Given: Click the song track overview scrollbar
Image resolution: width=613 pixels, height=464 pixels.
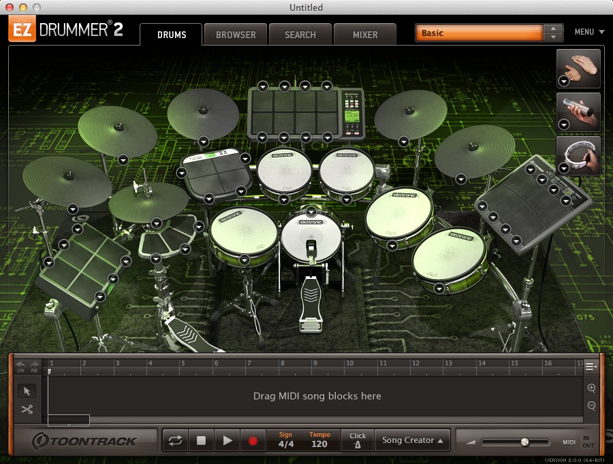Looking at the screenshot, I should click(x=69, y=420).
